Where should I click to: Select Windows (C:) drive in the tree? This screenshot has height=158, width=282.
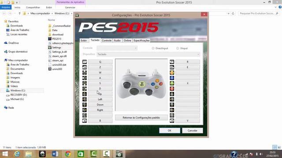pos(18,90)
